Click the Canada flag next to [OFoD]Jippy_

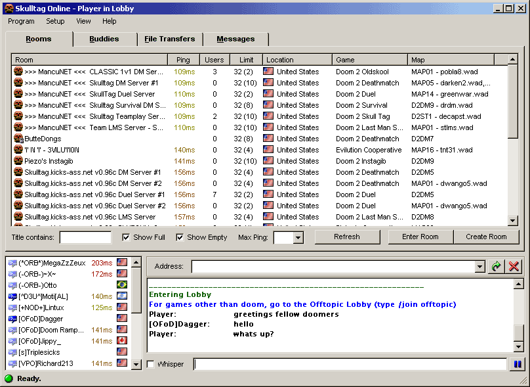point(121,341)
